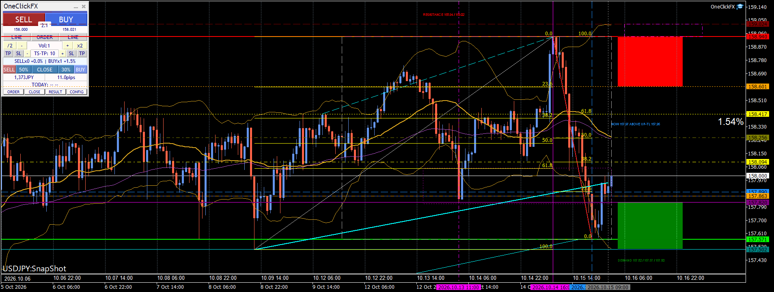Click the ORDER button between the LINE buttons
Screen dimensions: 774x292
pyautogui.click(x=45, y=37)
